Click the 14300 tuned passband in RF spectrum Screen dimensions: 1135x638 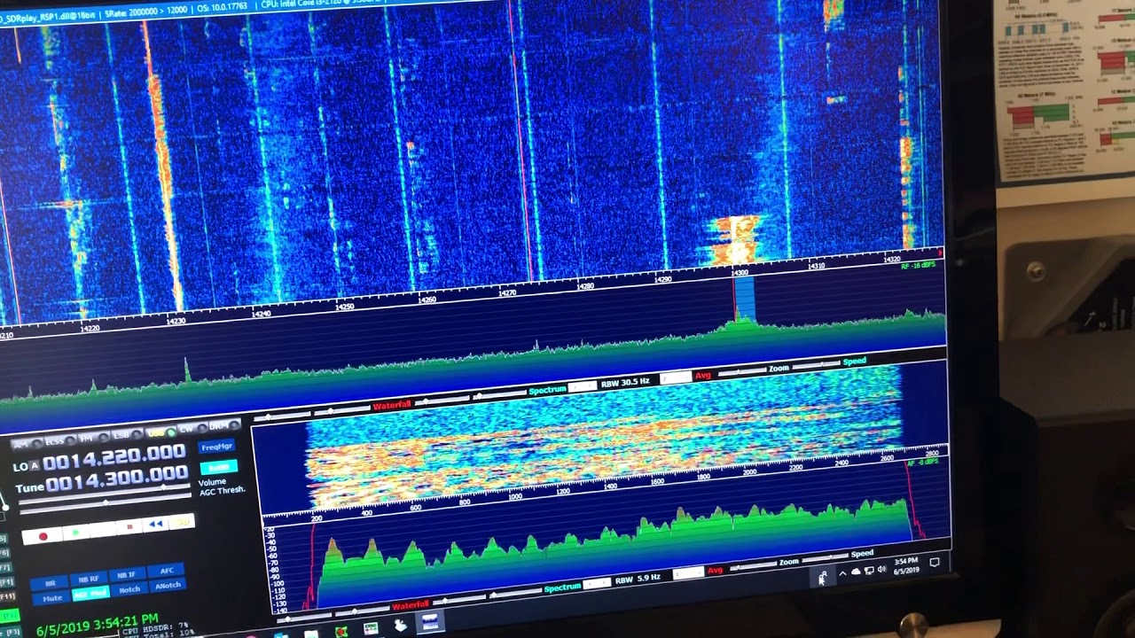pyautogui.click(x=744, y=299)
